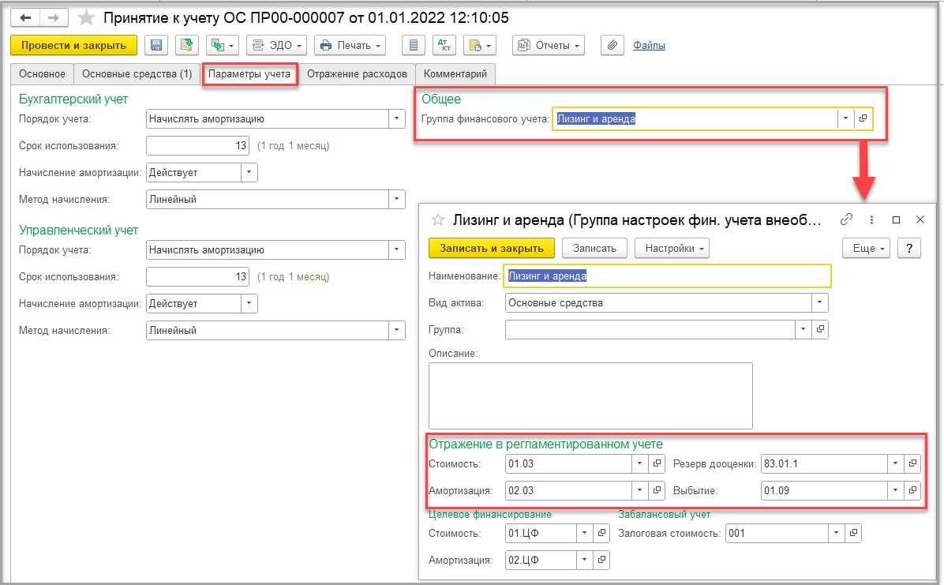Click the Провести и закрыть button
944x585 pixels.
point(74,45)
